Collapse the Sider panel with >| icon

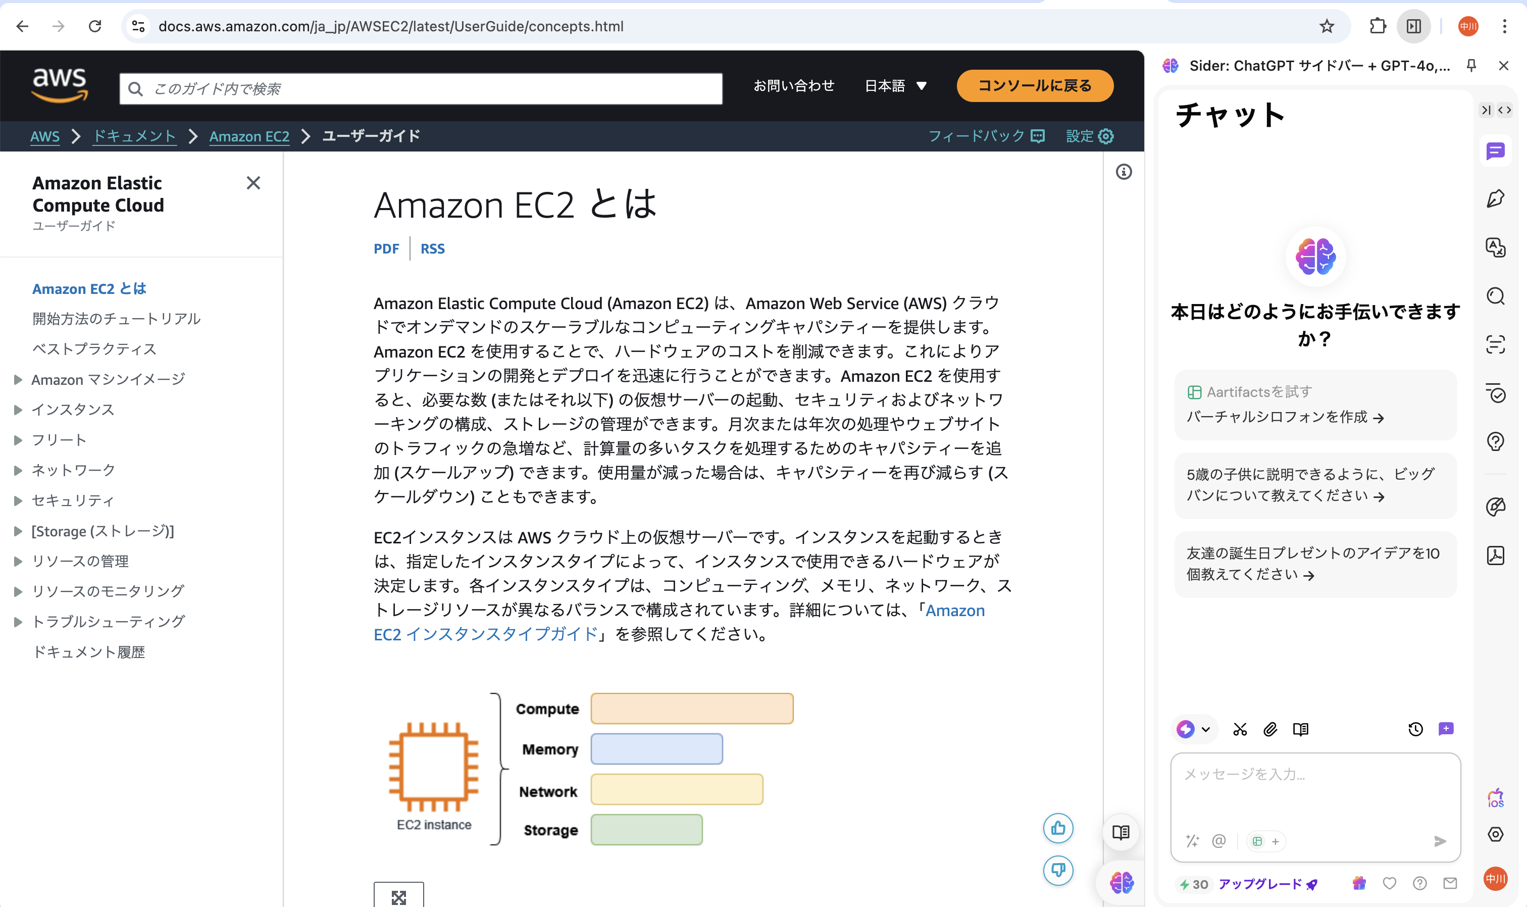pos(1486,110)
